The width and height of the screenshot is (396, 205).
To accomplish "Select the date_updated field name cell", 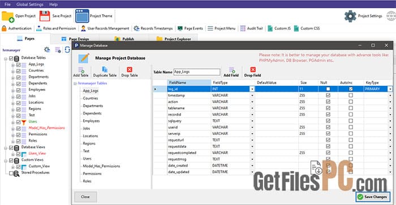I will point(189,172).
